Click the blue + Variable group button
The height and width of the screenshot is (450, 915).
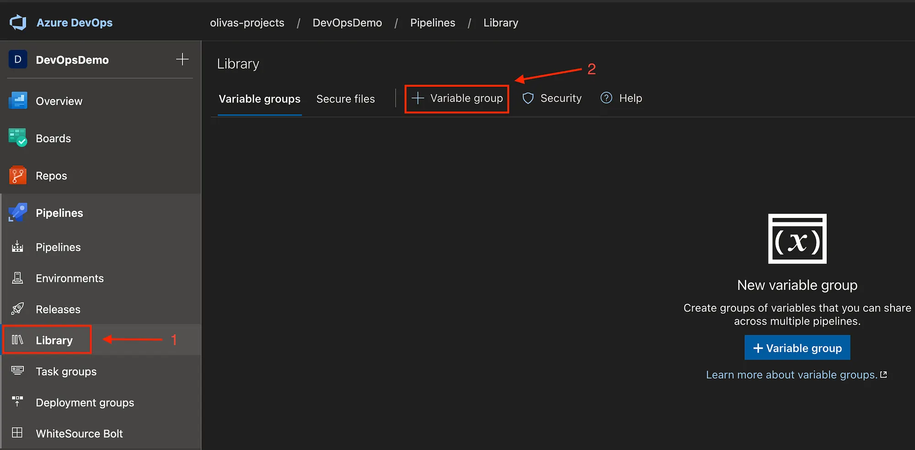pyautogui.click(x=797, y=348)
